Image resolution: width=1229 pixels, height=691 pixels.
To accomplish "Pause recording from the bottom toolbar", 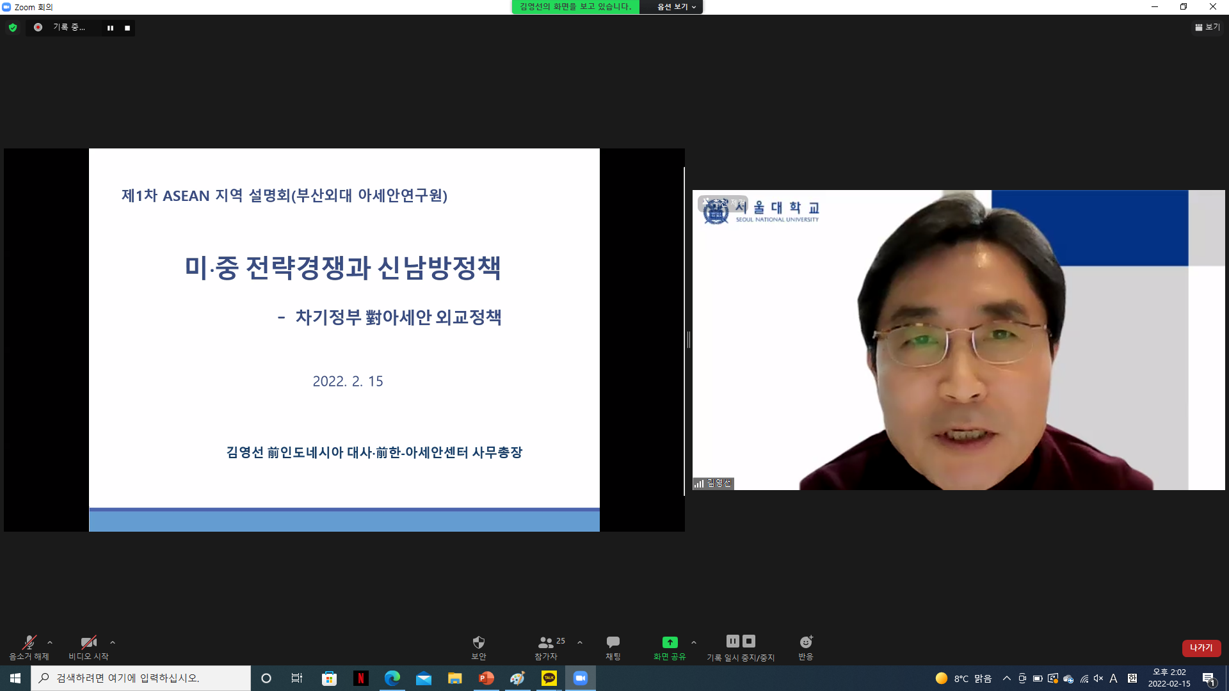I will [733, 641].
